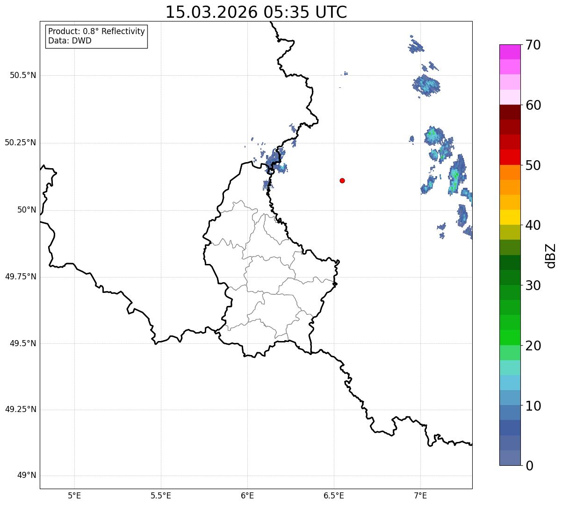Click the 49.5°N latitude label
The width and height of the screenshot is (562, 505).
(22, 343)
